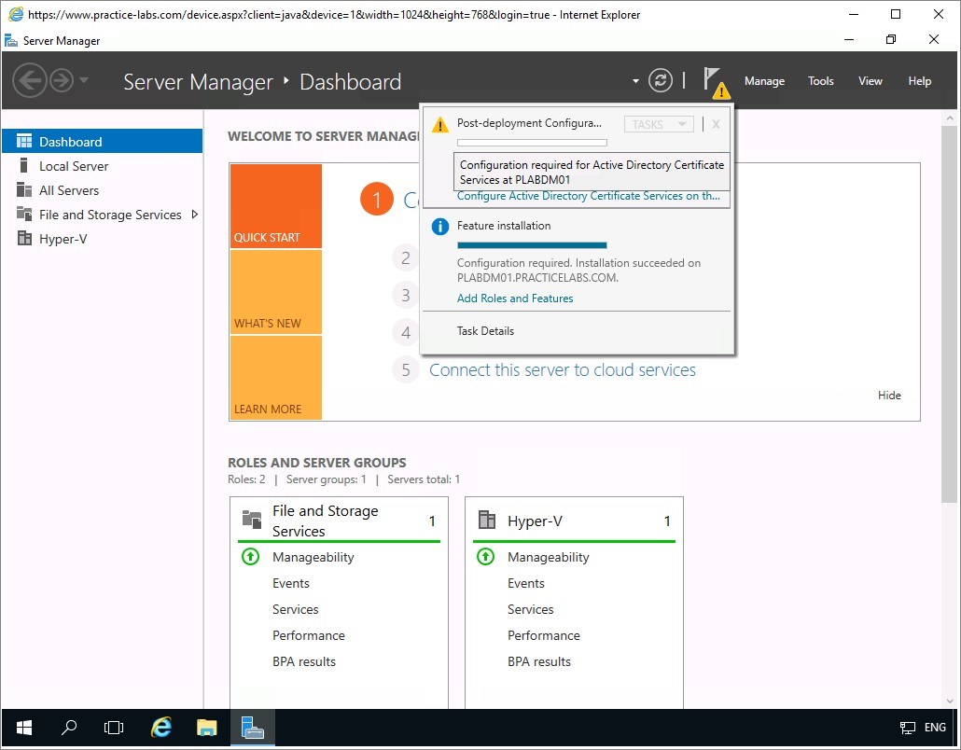Open Hyper-V role tile header
Viewport: 961px width, 750px height.
[575, 521]
